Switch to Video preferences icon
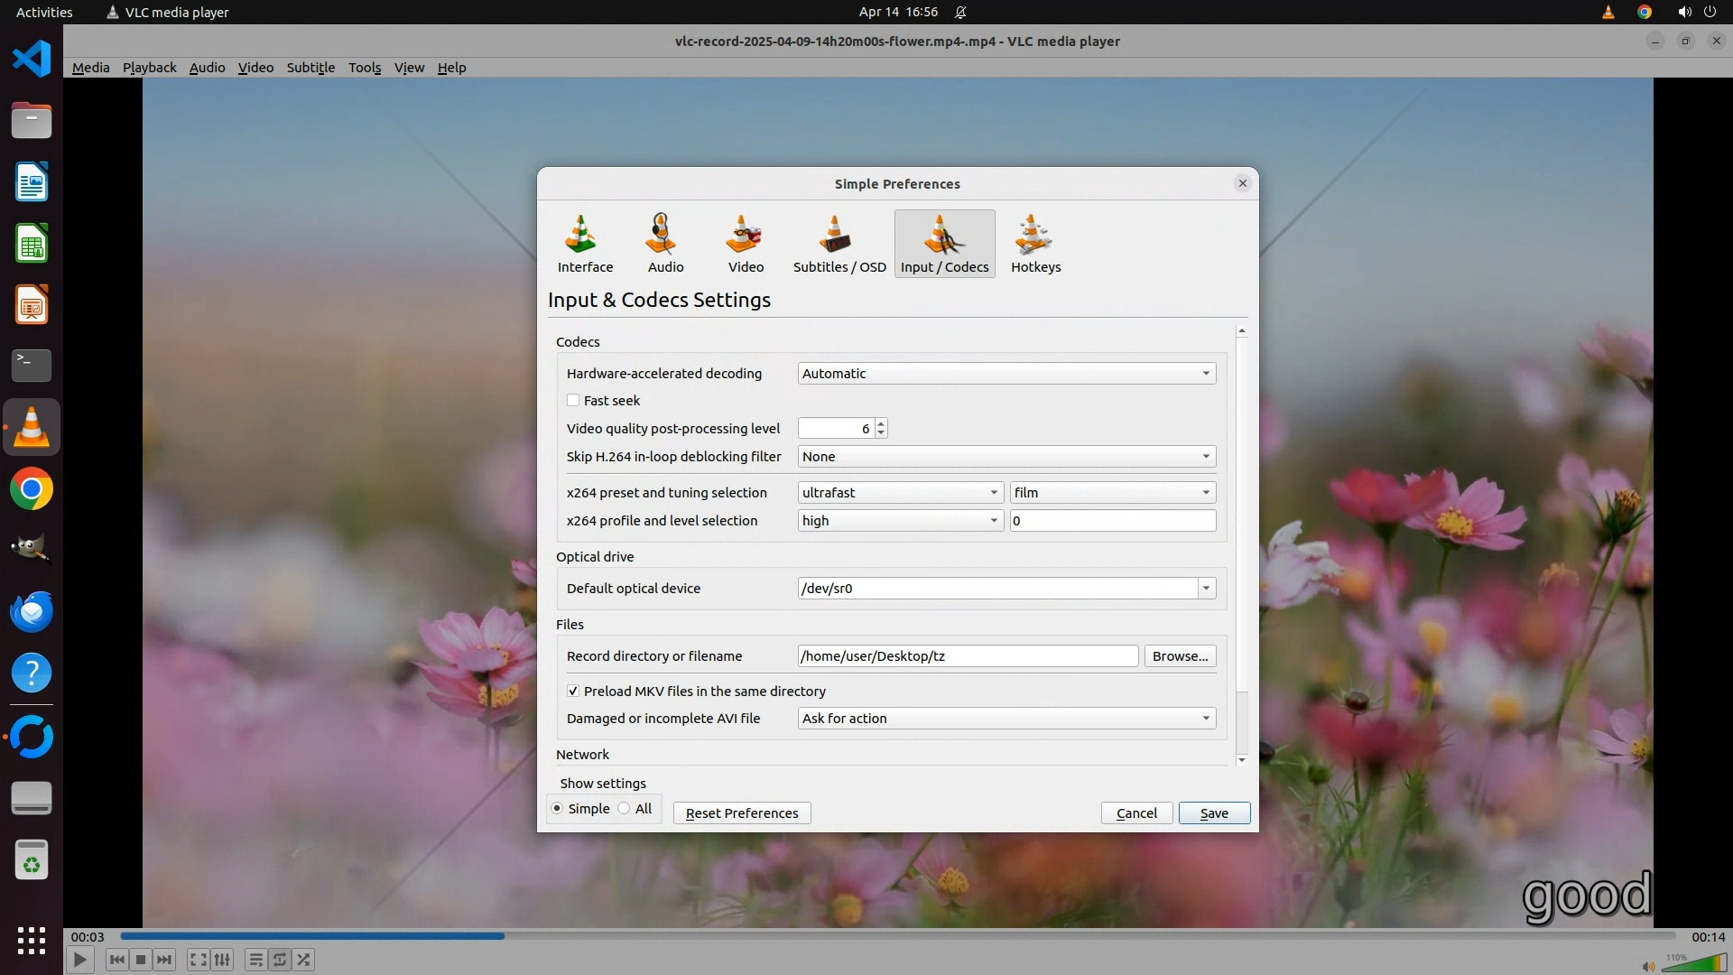This screenshot has height=975, width=1733. click(x=746, y=244)
